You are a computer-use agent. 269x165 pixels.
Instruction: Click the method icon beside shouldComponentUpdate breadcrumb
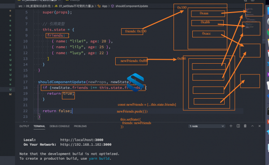click(x=113, y=6)
